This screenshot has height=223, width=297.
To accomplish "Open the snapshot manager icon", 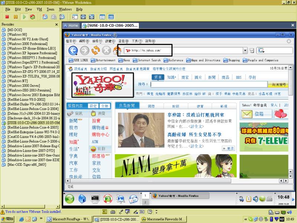I will (62, 17).
